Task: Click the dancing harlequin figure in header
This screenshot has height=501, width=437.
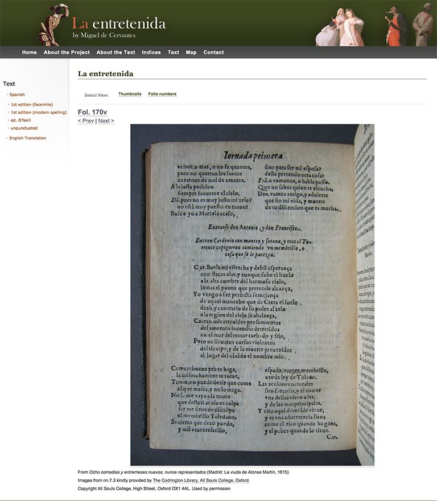Action: point(54,24)
